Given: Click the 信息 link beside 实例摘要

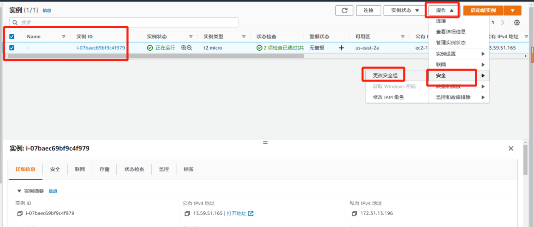Looking at the screenshot, I should (53, 191).
